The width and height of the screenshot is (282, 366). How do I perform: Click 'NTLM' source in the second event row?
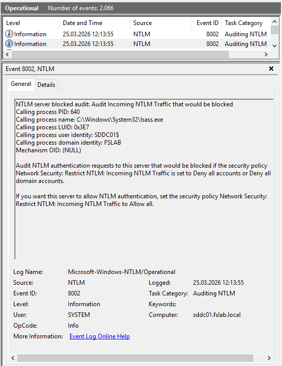tap(142, 44)
